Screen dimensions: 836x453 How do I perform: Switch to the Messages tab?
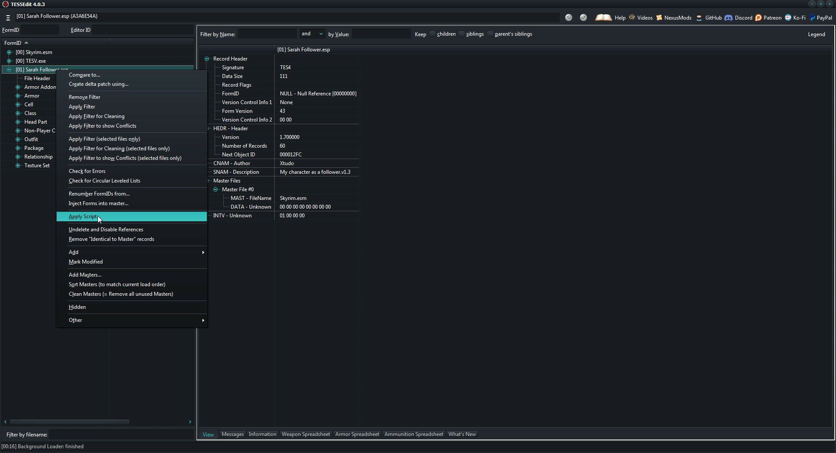[233, 434]
